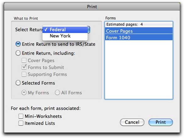
Task: Click the Select Return popup arrow edge
Action: (x=89, y=30)
